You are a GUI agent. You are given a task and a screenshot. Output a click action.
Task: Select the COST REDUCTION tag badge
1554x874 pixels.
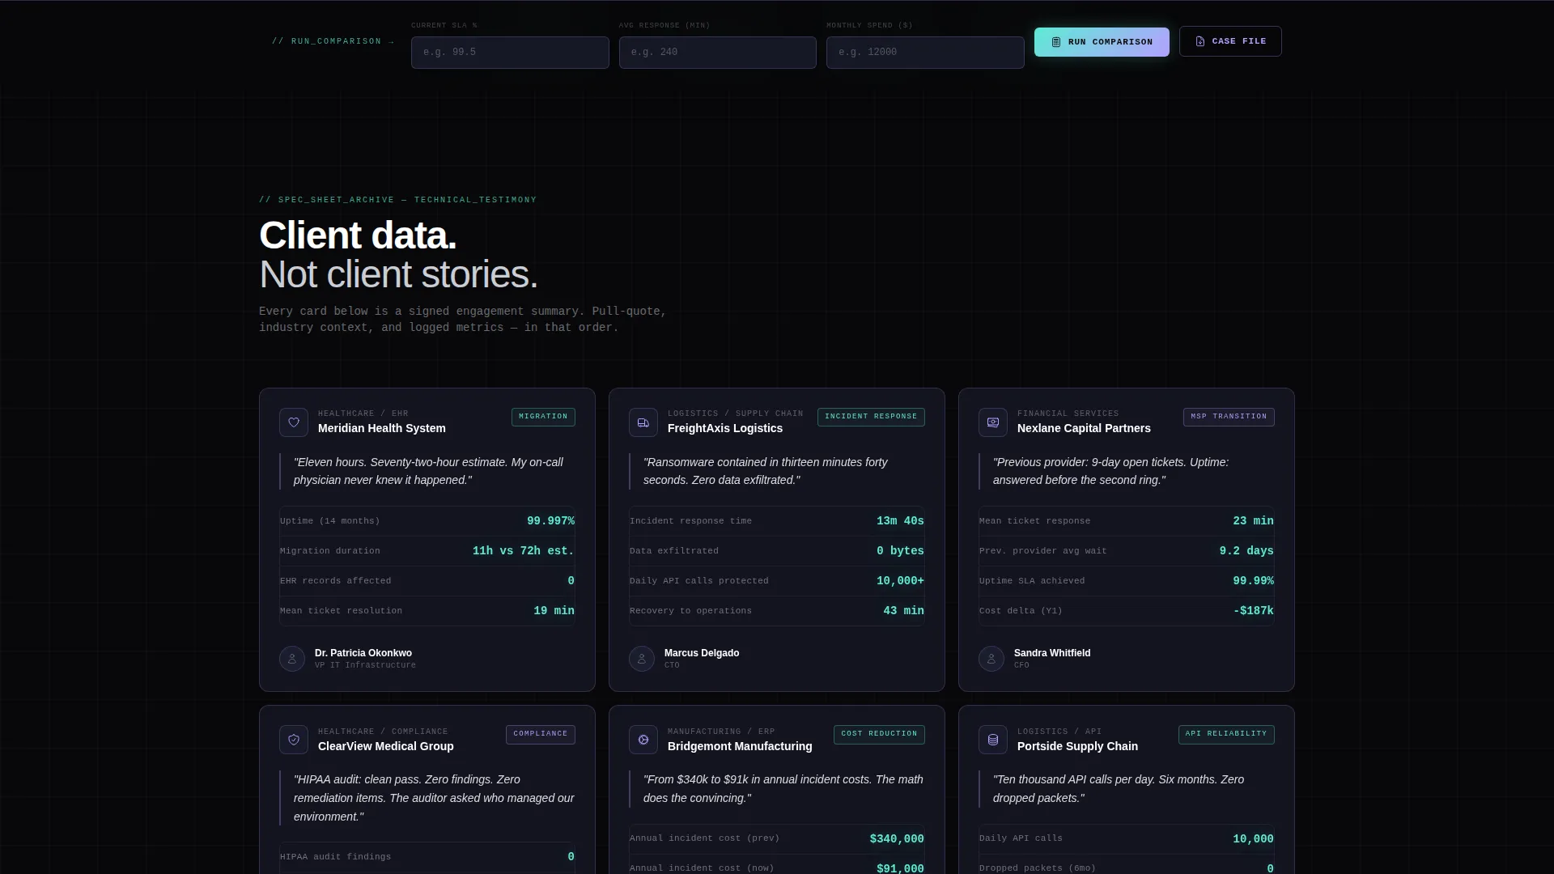(879, 734)
